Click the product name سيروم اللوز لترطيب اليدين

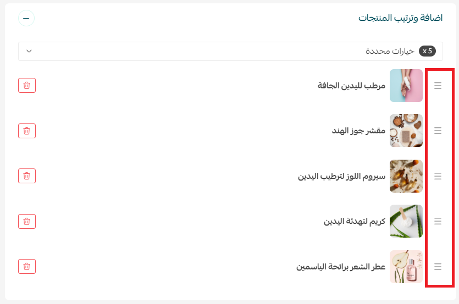click(x=341, y=176)
